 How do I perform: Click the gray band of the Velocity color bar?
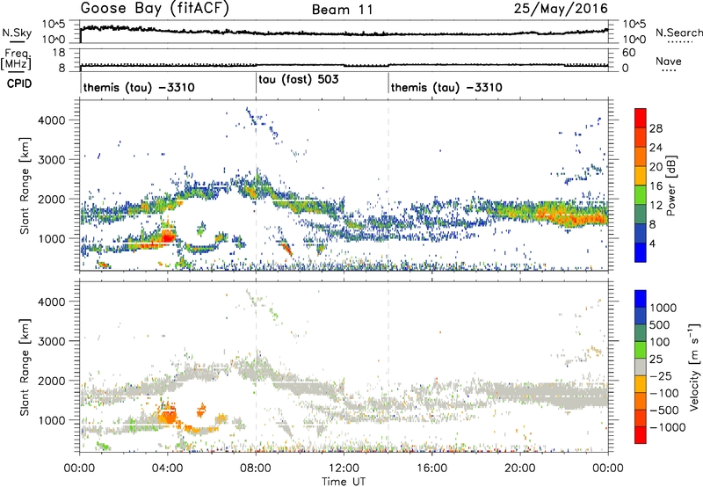tap(641, 367)
